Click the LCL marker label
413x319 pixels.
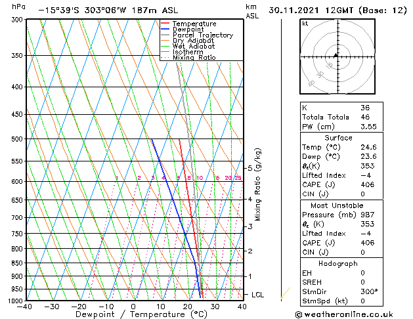[257, 295]
